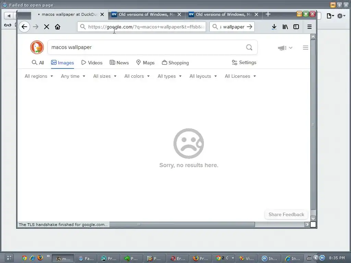Open page menu icon in background window
Screen dimensions: 351x263
330,16
